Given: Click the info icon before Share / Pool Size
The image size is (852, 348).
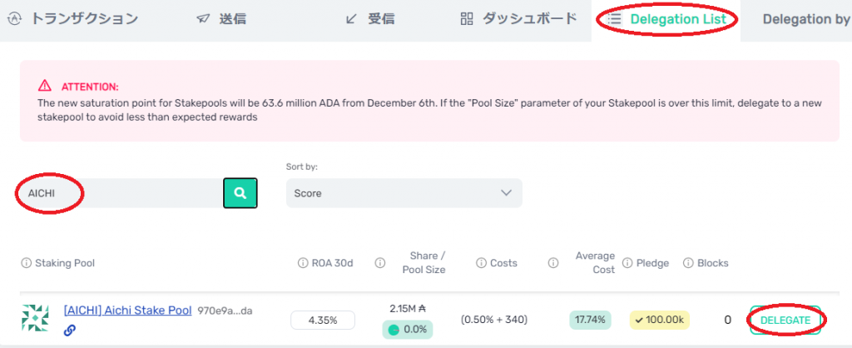Looking at the screenshot, I should click(x=379, y=263).
